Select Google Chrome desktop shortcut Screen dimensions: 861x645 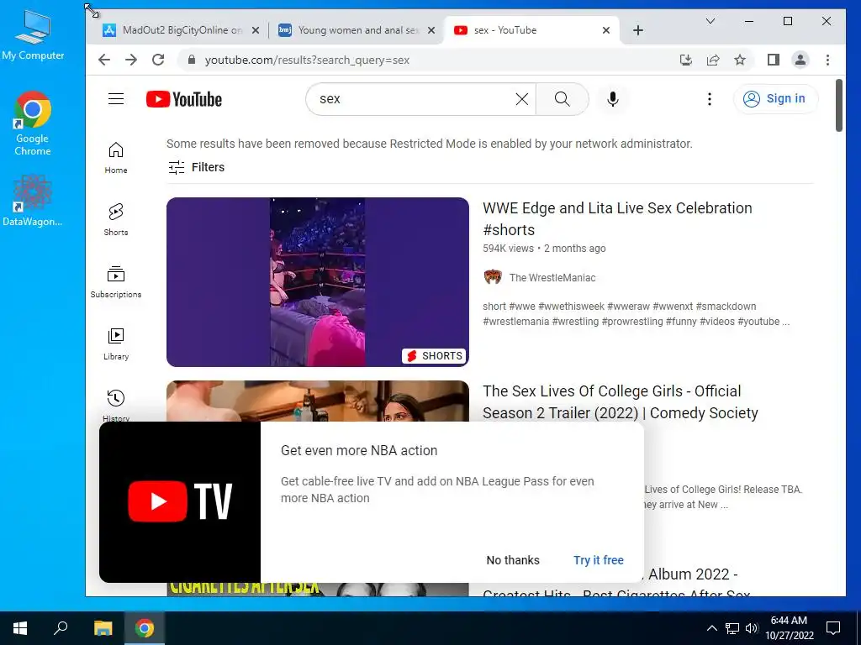33,124
